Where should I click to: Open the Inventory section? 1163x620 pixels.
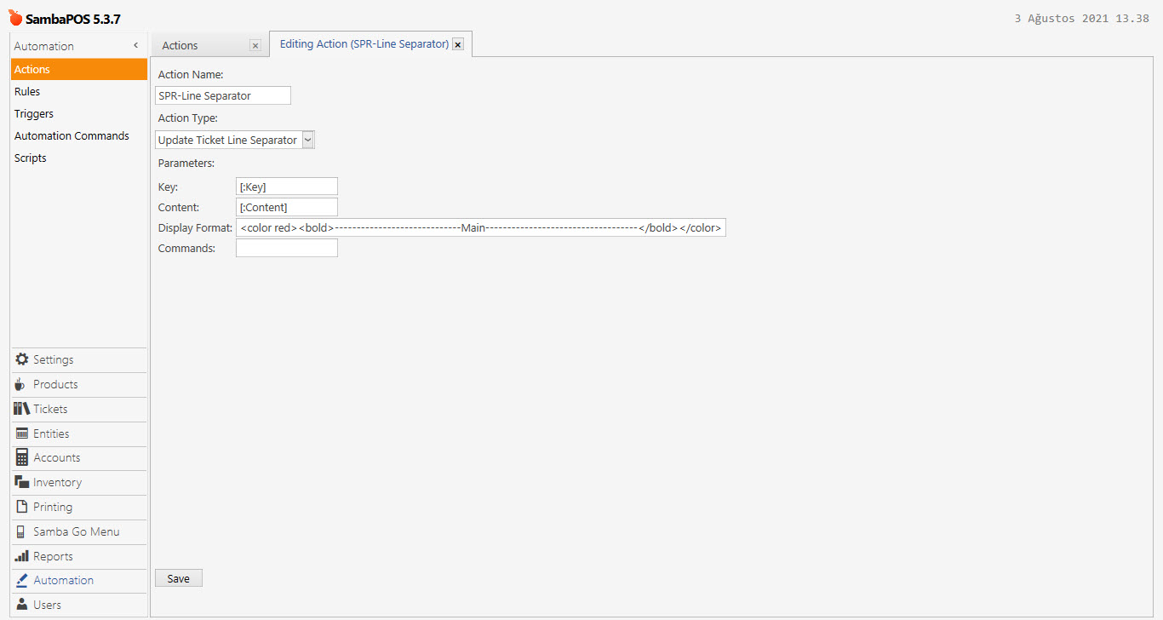click(78, 482)
